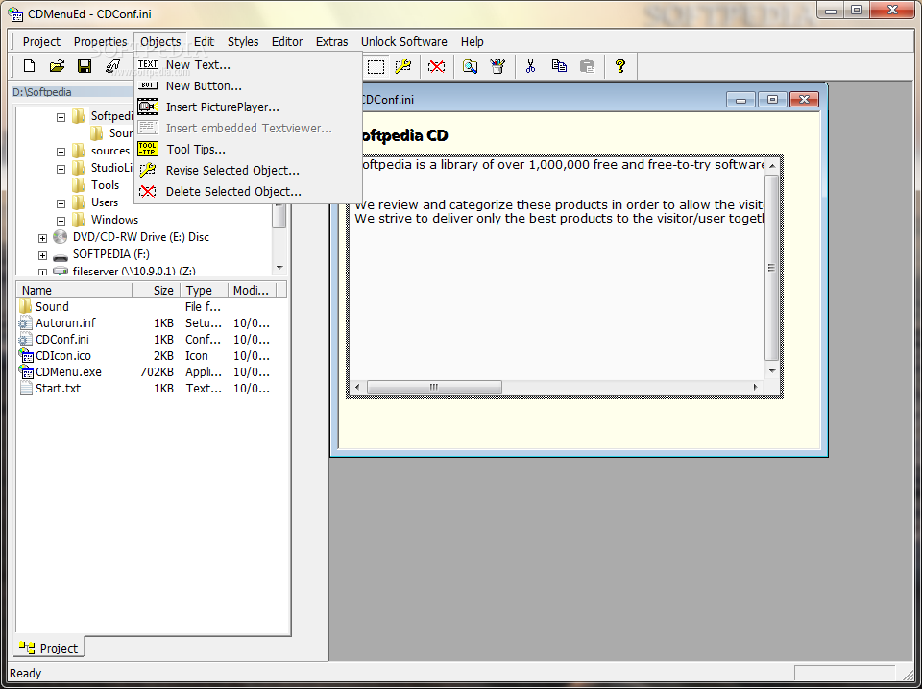Open the Help menu
This screenshot has width=922, height=689.
click(473, 41)
